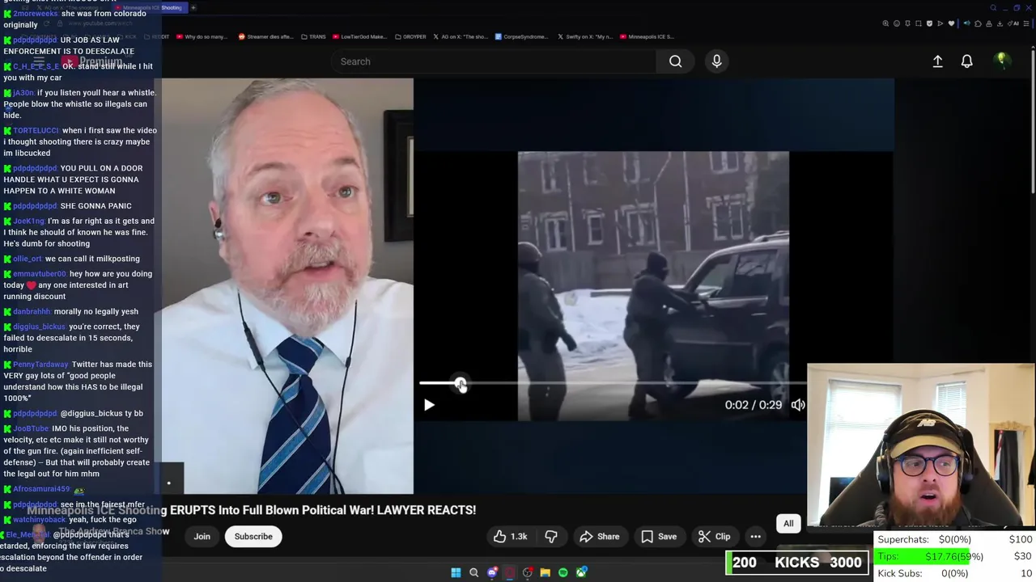
Task: Switch to the Minneapolis ICE Shooting browser tab
Action: point(151,7)
